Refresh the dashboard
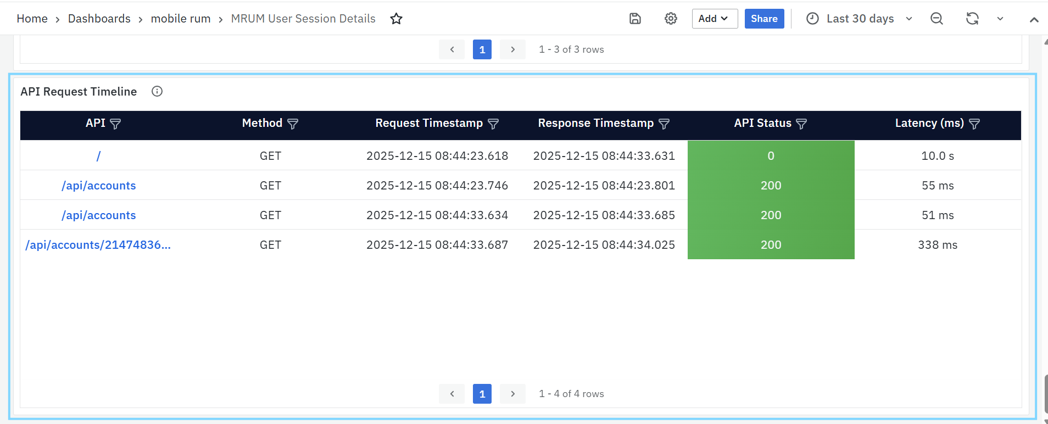Viewport: 1048px width, 424px height. (x=972, y=19)
